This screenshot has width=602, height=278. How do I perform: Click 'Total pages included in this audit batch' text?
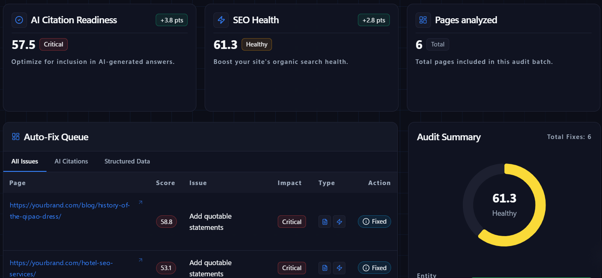point(484,62)
